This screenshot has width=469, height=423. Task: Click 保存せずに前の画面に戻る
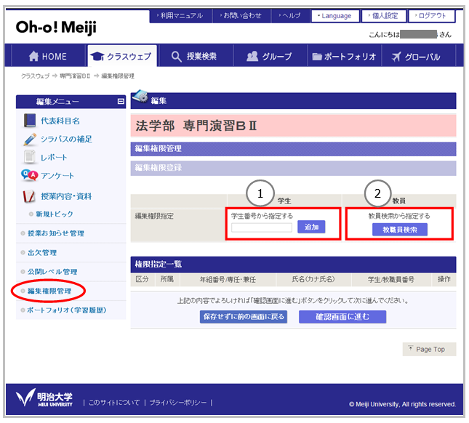244,317
